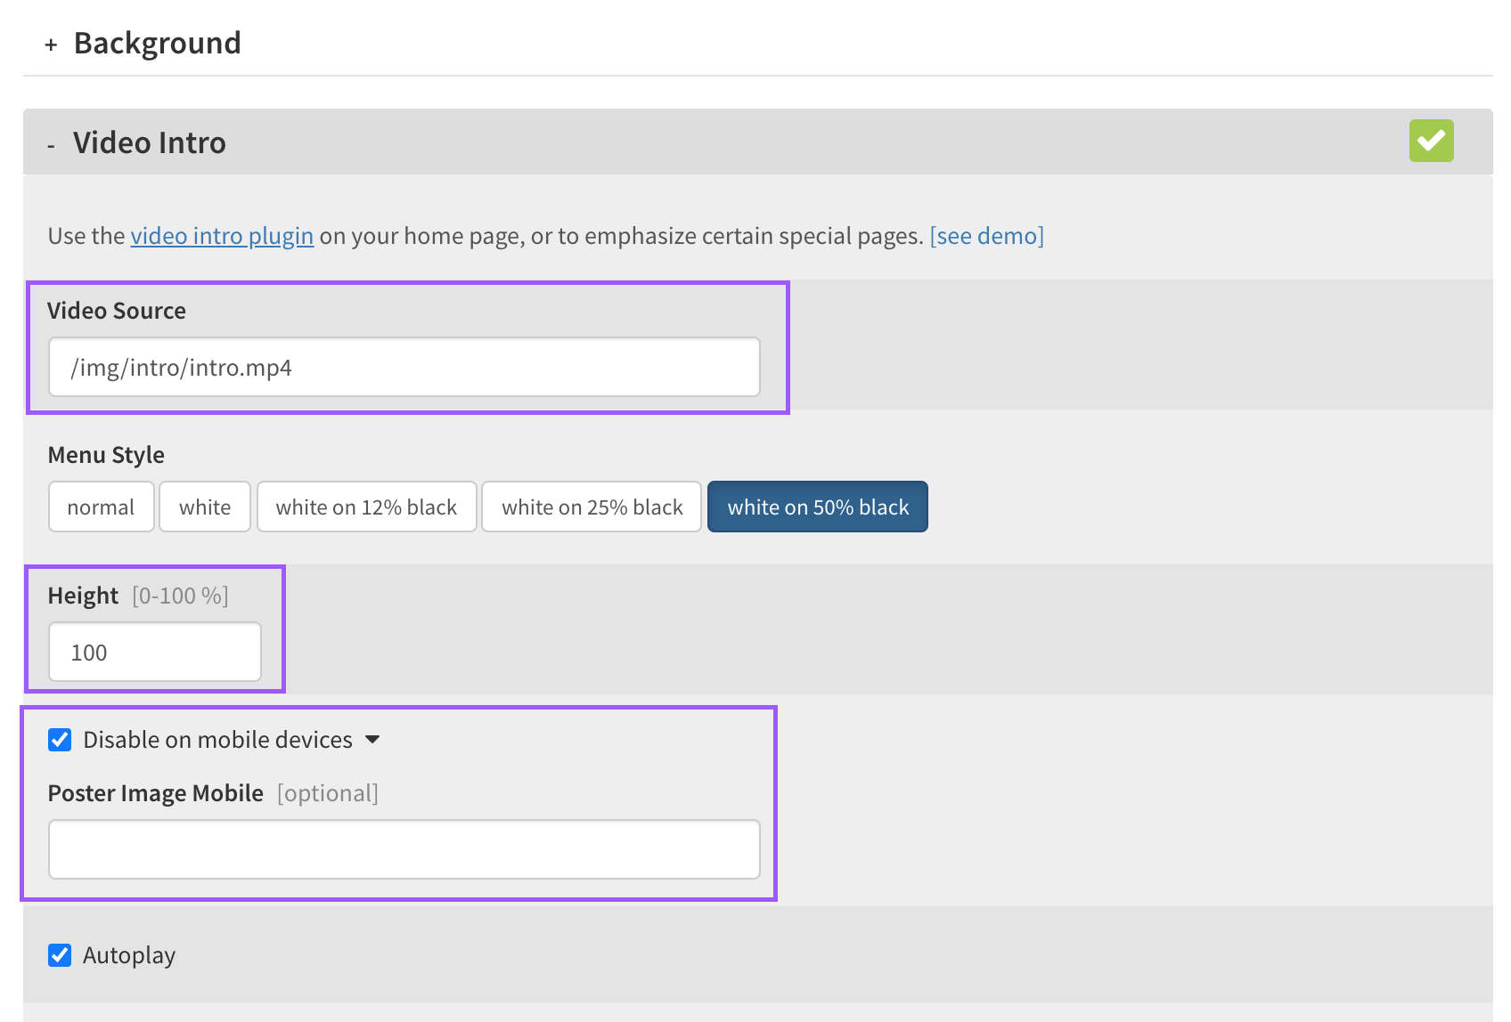Collapse the Disable on mobile devices arrow

pos(372,740)
